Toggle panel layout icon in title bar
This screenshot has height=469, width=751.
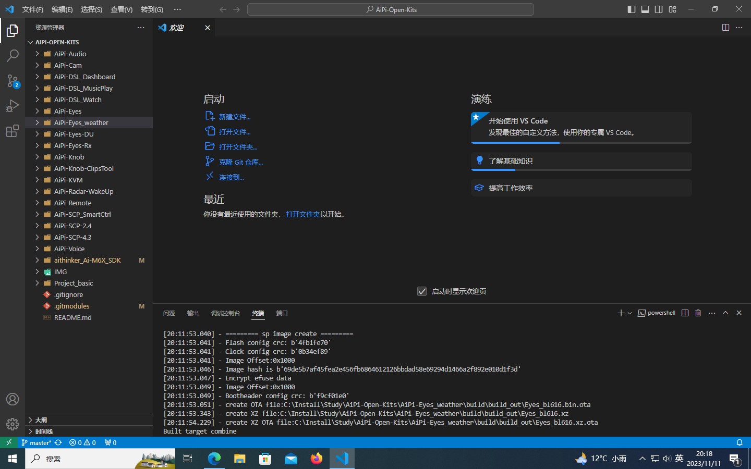tap(645, 9)
